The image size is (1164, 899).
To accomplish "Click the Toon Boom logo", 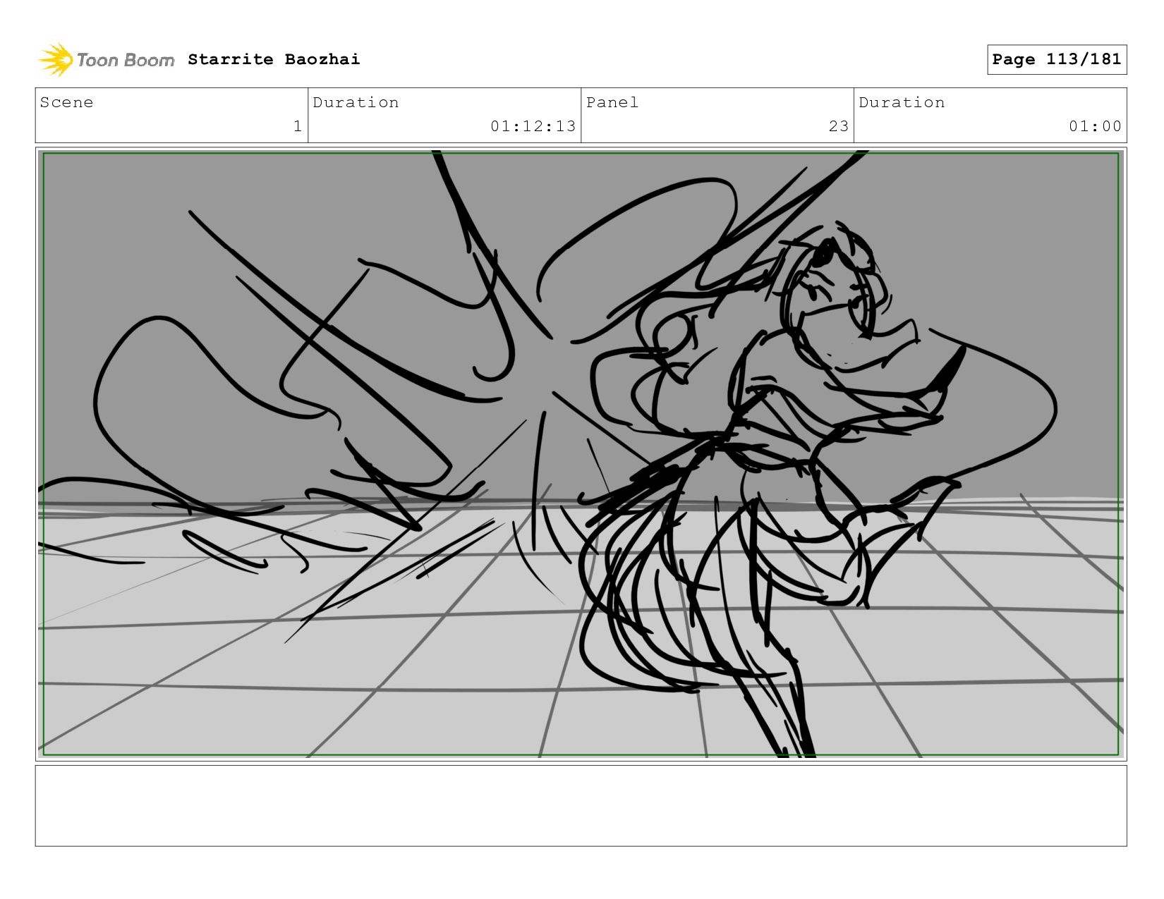I will pos(106,59).
